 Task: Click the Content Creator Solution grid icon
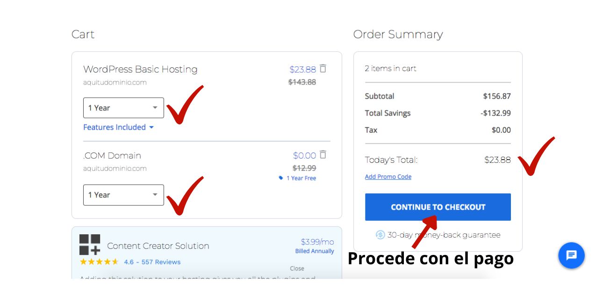click(90, 245)
